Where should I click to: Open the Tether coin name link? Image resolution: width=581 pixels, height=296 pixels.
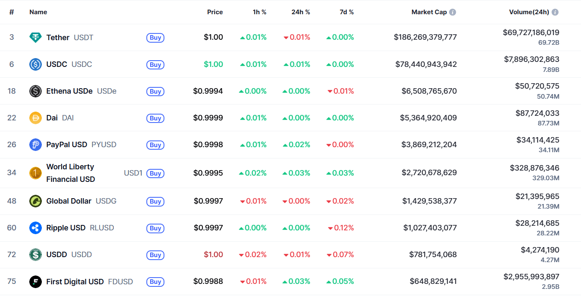(58, 37)
